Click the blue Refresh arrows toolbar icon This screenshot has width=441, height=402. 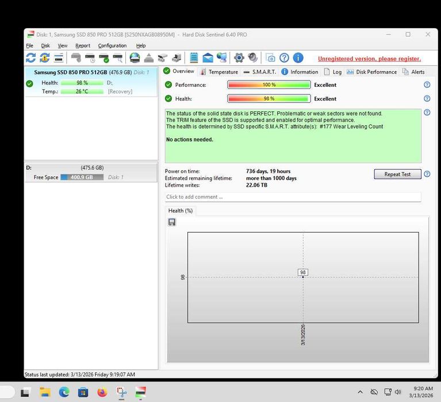point(30,58)
